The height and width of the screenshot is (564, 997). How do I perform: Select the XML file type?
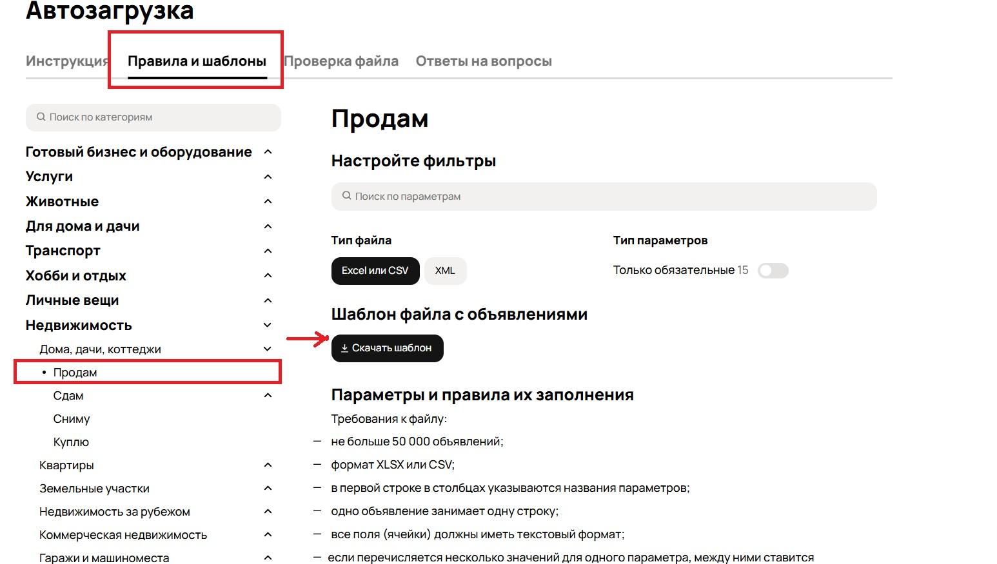point(445,271)
